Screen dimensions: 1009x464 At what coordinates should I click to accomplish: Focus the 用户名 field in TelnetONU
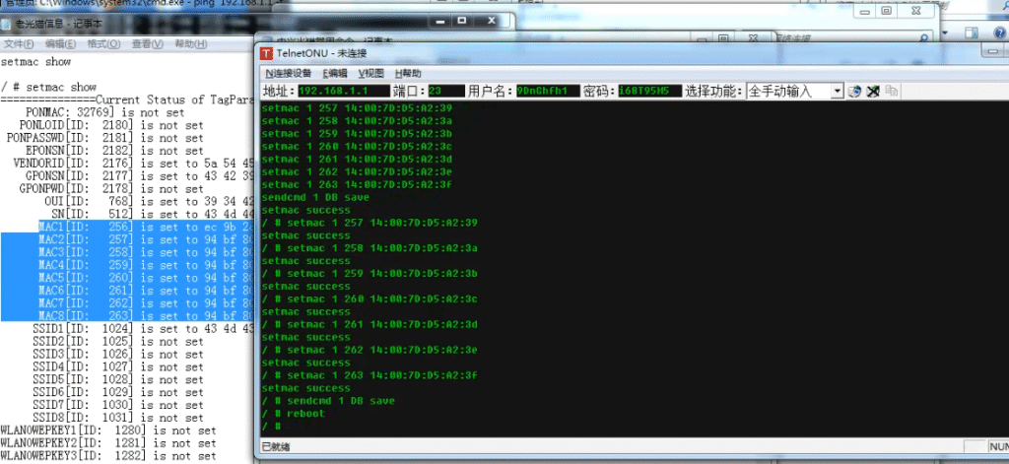[x=548, y=91]
